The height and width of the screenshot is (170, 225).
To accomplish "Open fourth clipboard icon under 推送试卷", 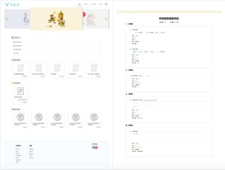I will click(x=76, y=117).
